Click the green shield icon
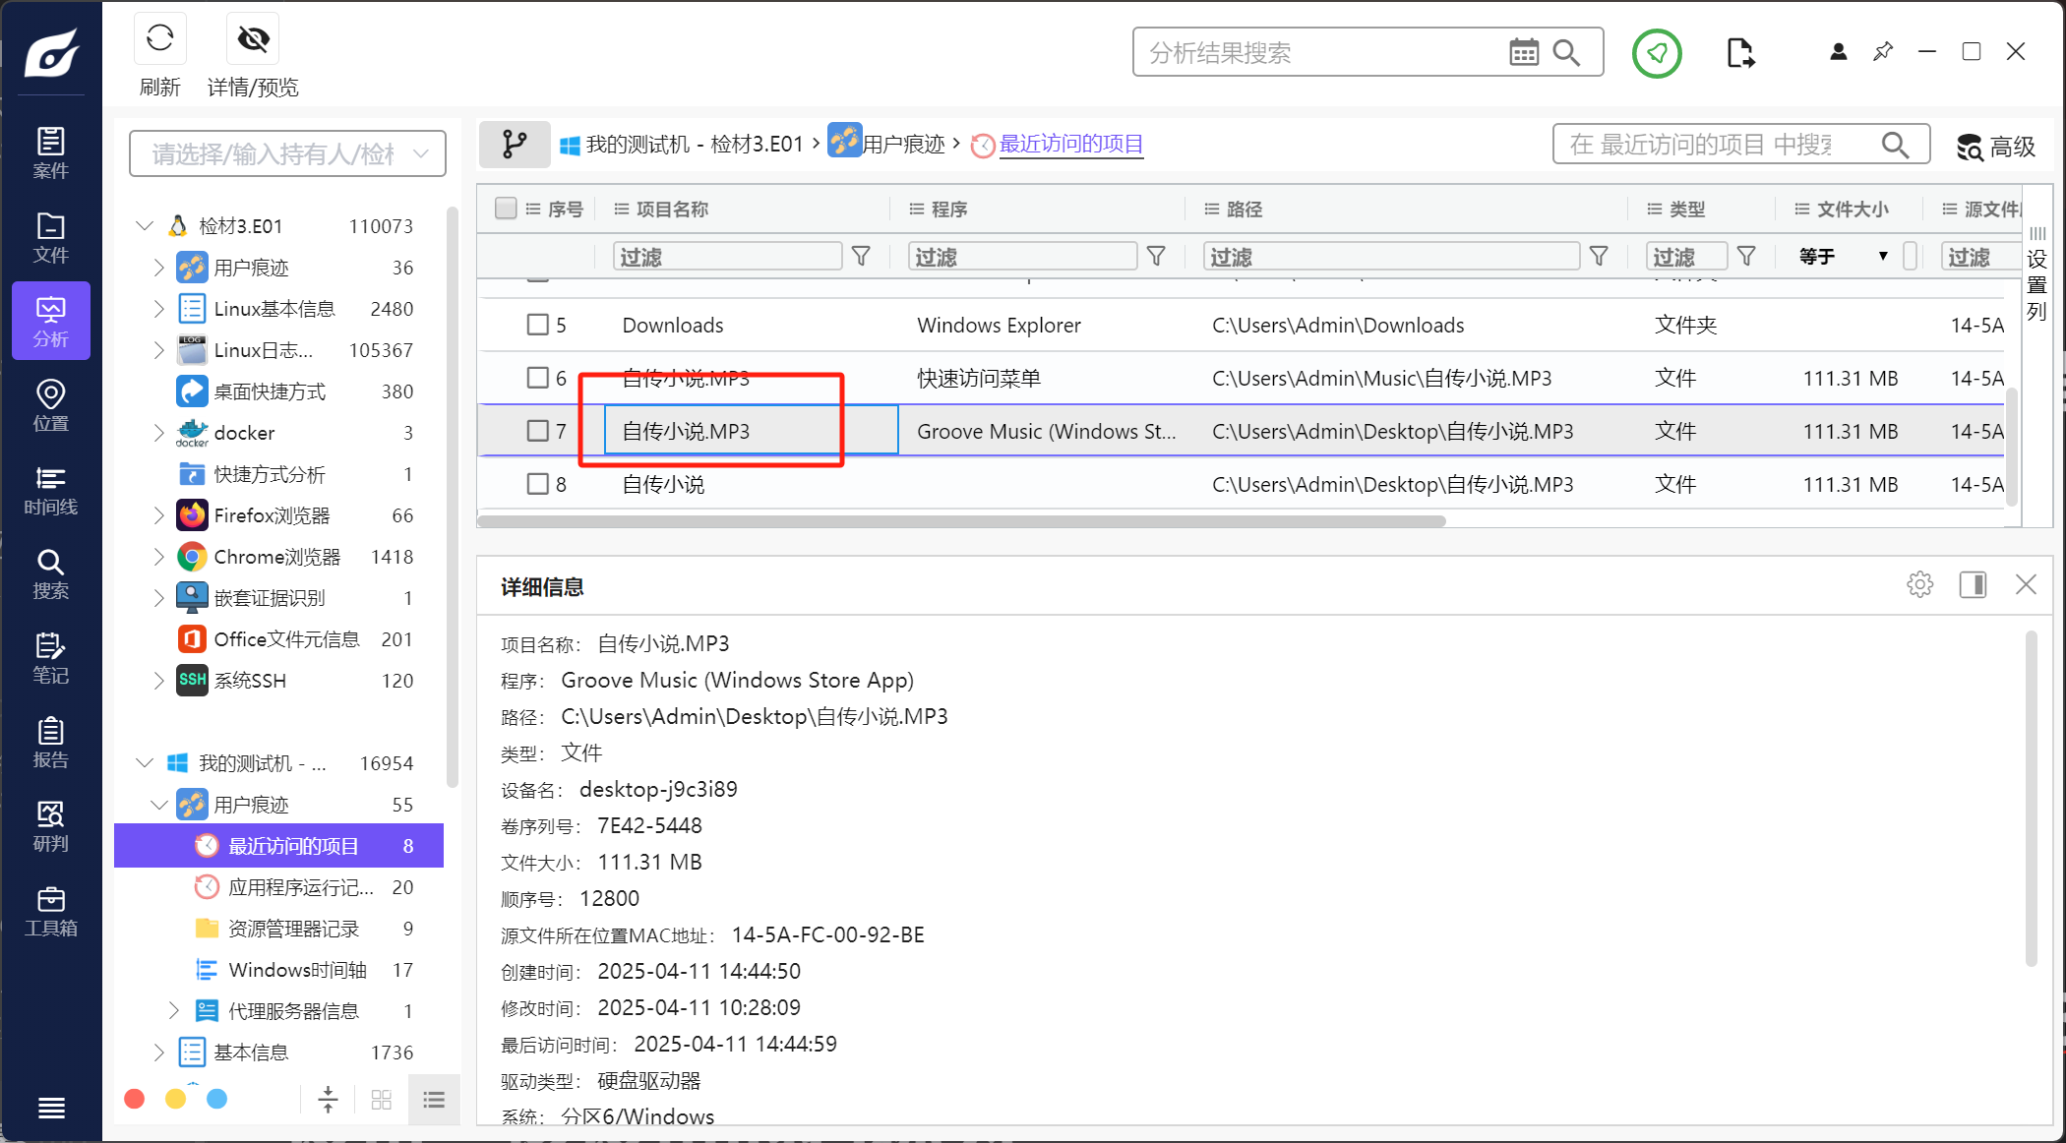 [1657, 53]
